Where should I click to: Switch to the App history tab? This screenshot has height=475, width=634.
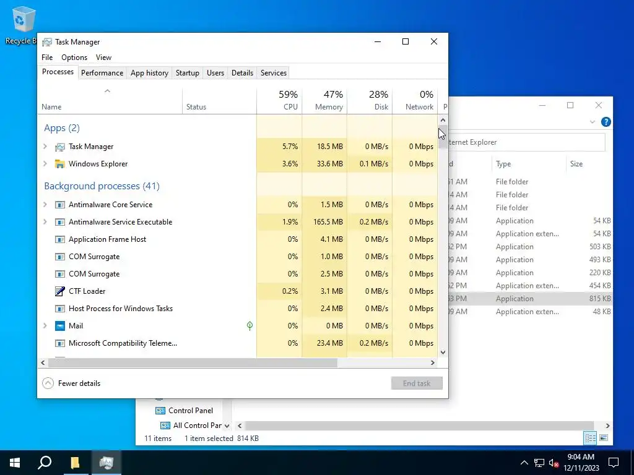149,73
